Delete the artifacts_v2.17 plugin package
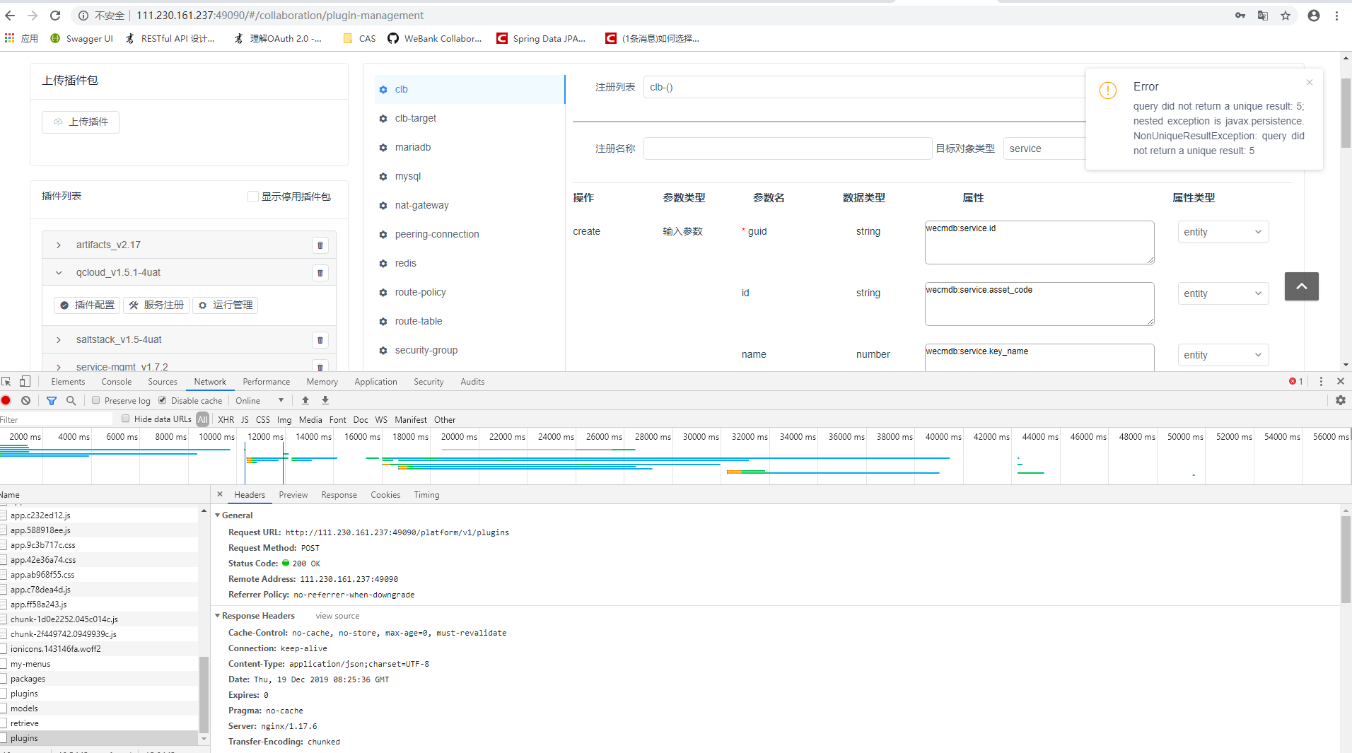Viewport: 1352px width, 753px height. tap(320, 245)
